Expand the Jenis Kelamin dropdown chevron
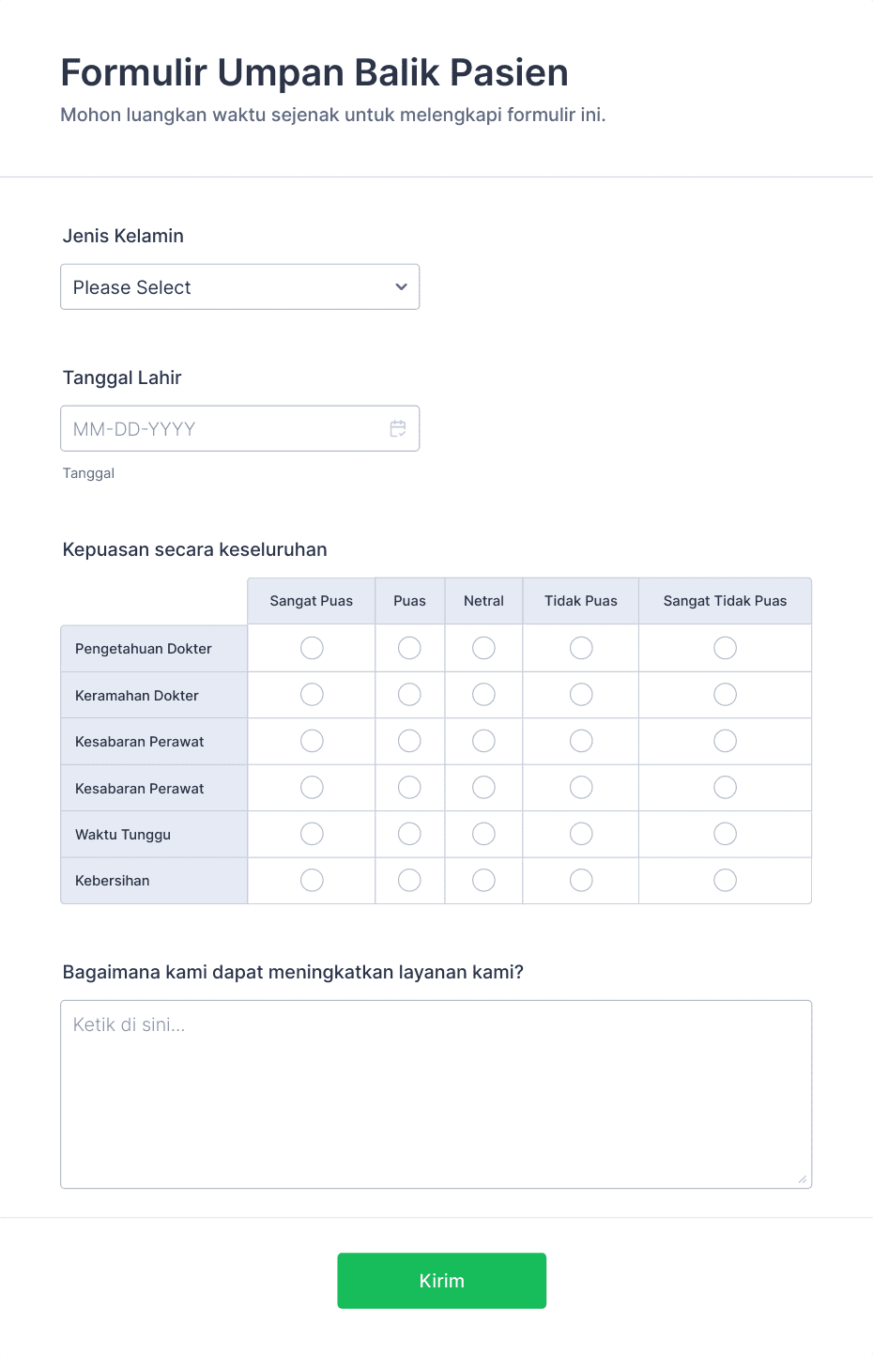Viewport: 873px width, 1355px height. coord(401,287)
